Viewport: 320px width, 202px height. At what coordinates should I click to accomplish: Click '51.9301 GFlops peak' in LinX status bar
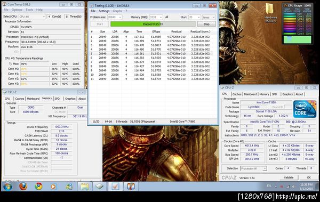point(142,122)
